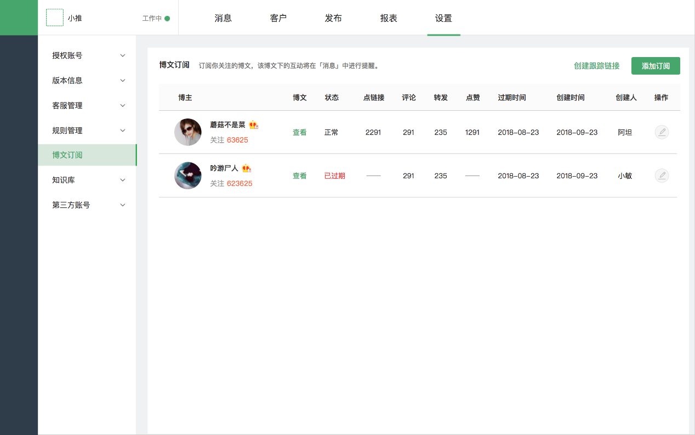Screen dimensions: 695x435
Task: Click the green 工作中 status dot
Action: point(167,18)
